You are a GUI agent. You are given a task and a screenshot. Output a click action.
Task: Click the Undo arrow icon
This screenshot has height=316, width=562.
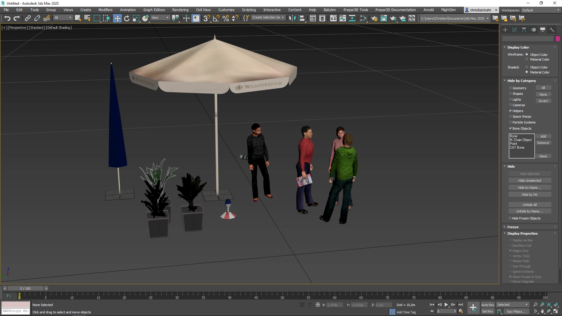7,18
